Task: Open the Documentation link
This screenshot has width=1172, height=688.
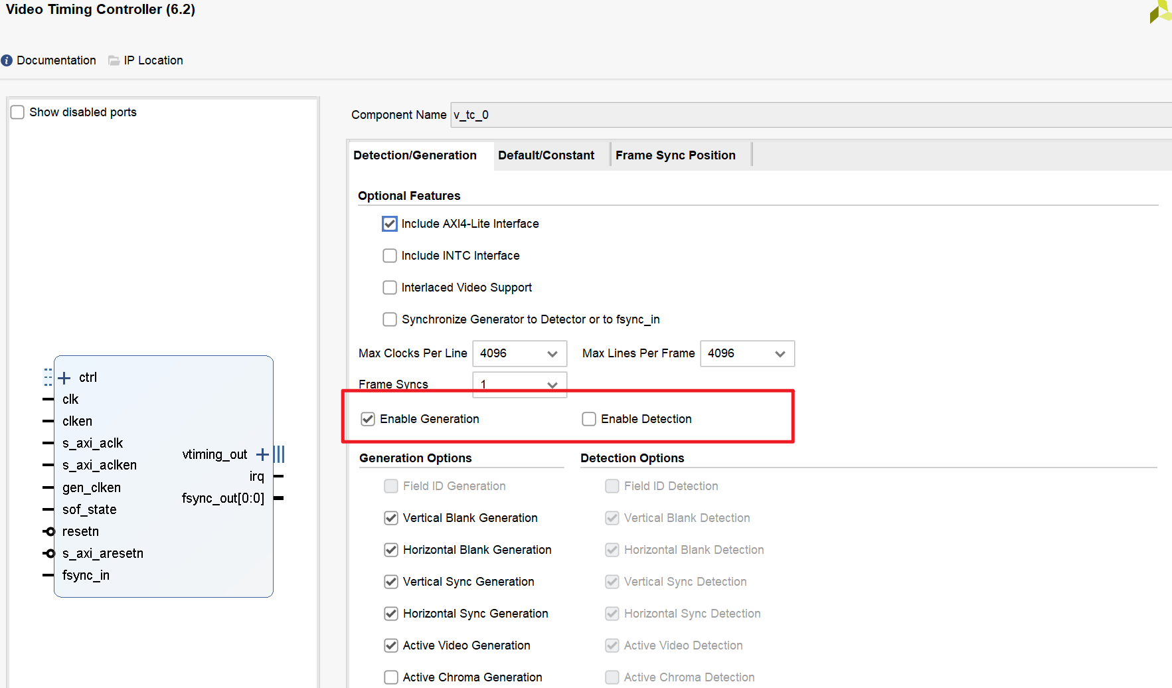Action: [56, 60]
